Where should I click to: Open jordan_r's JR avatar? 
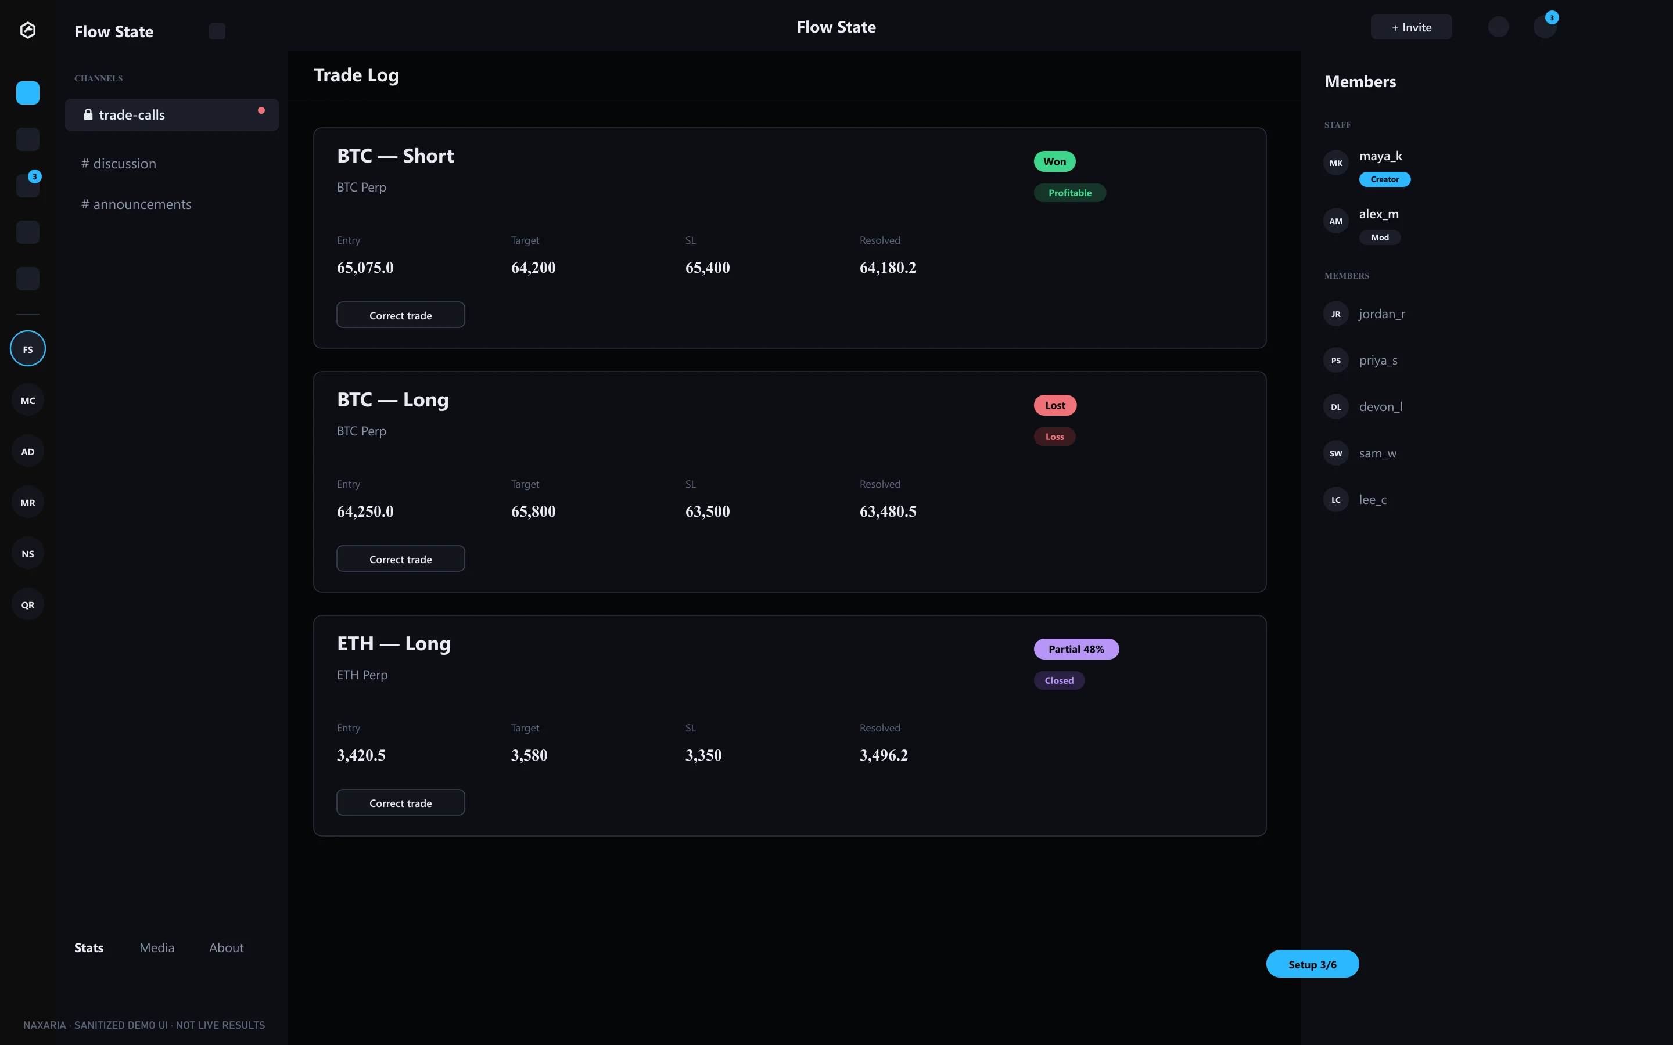coord(1335,313)
